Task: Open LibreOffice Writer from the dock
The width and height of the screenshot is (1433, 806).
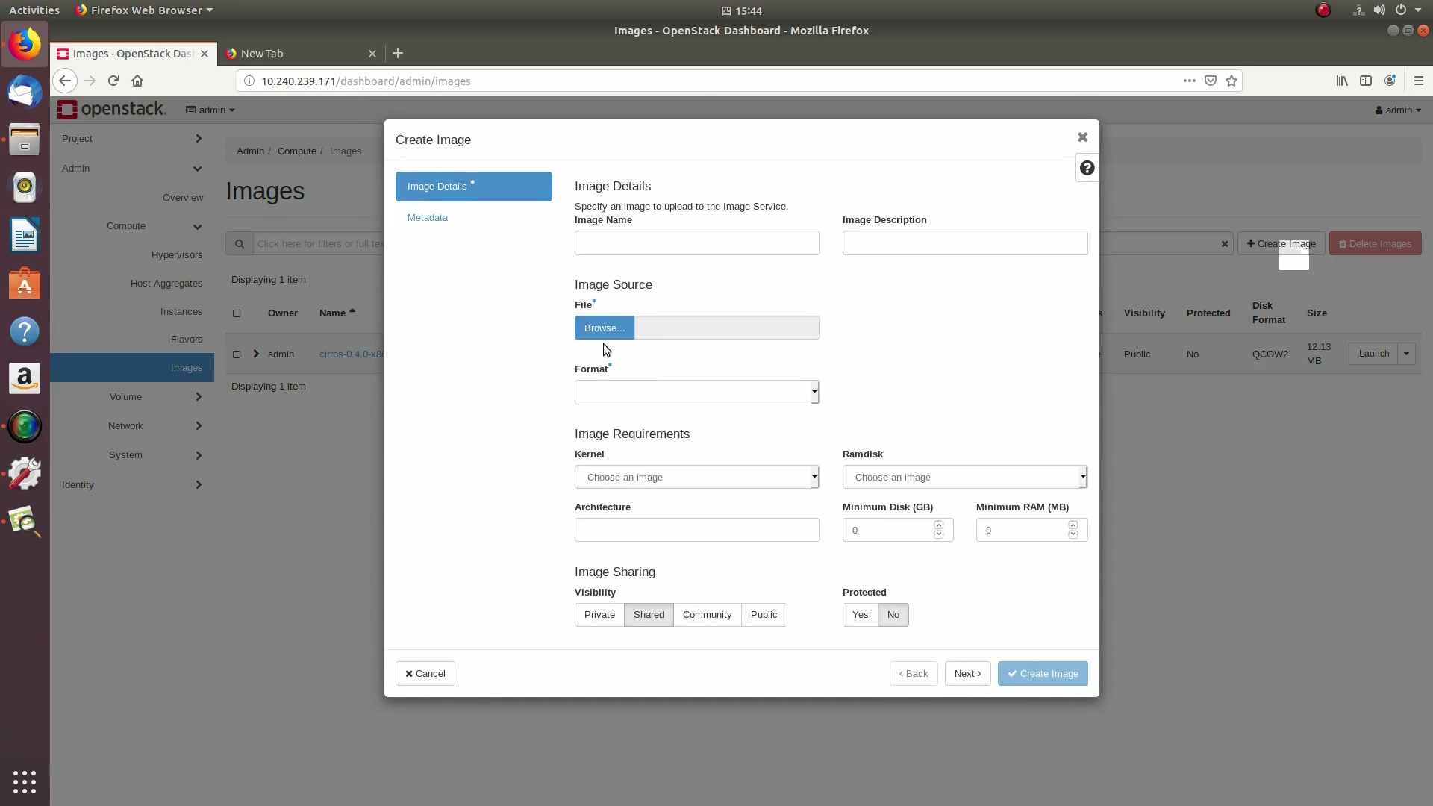Action: pyautogui.click(x=25, y=237)
